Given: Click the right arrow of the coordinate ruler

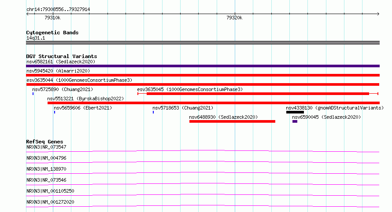Looking at the screenshot, I should pyautogui.click(x=378, y=14).
